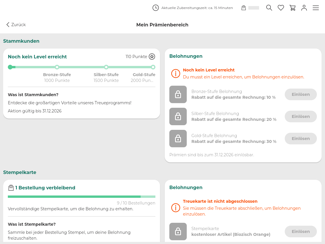325x244 pixels.
Task: Select the Bronze-Stufe marker on progress bar
Action: (x=57, y=67)
